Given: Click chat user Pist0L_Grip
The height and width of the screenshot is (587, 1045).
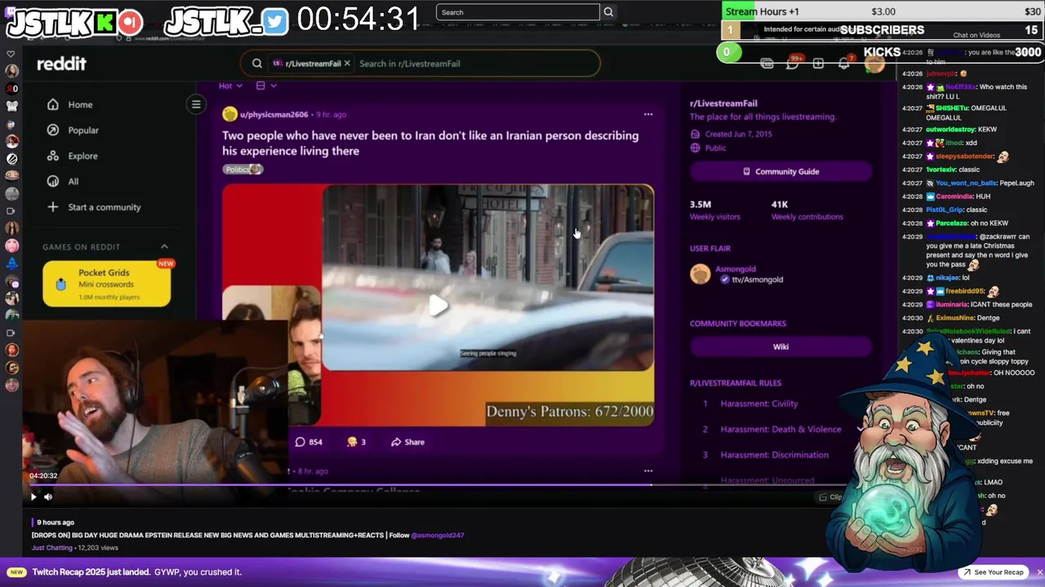Looking at the screenshot, I should coord(945,210).
